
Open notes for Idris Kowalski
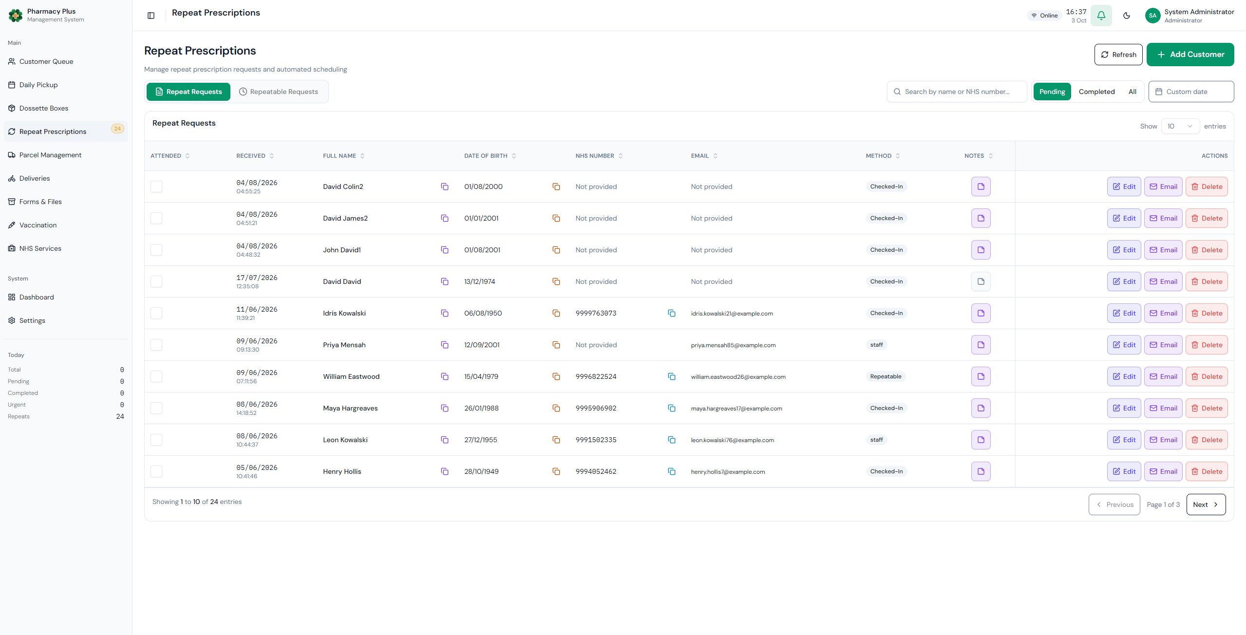point(981,313)
